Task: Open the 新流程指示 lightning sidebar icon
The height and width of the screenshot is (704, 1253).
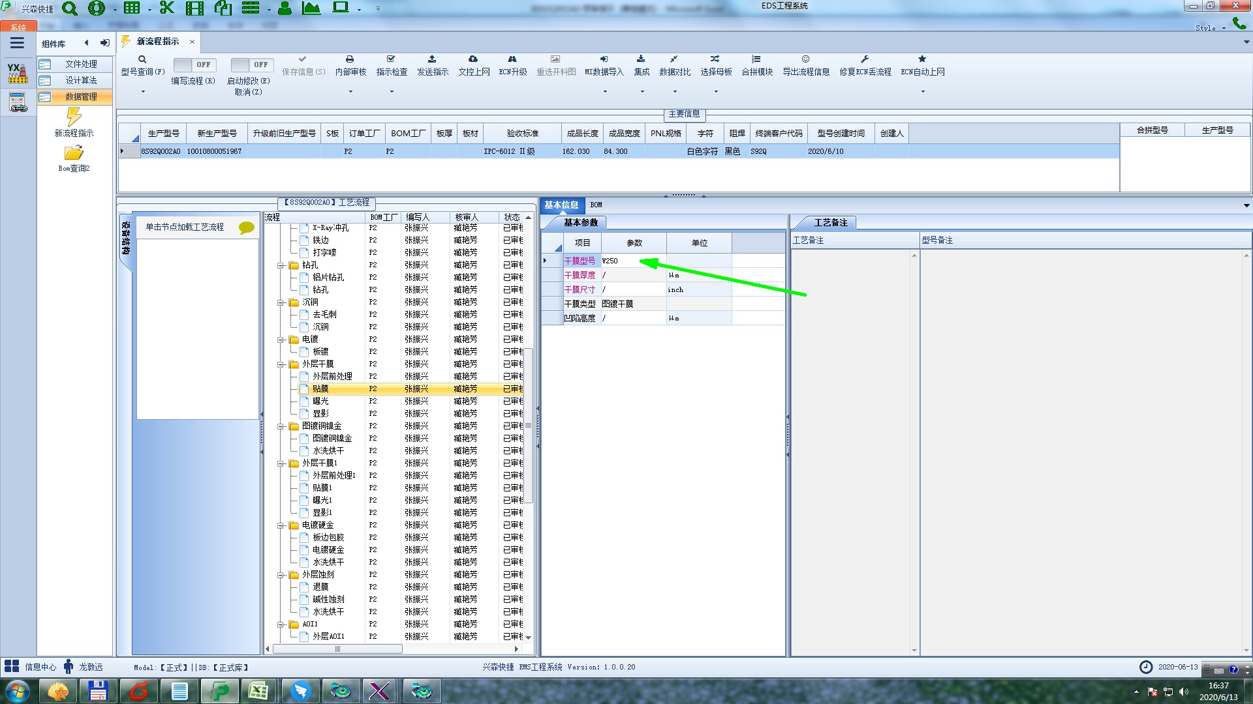Action: (74, 117)
